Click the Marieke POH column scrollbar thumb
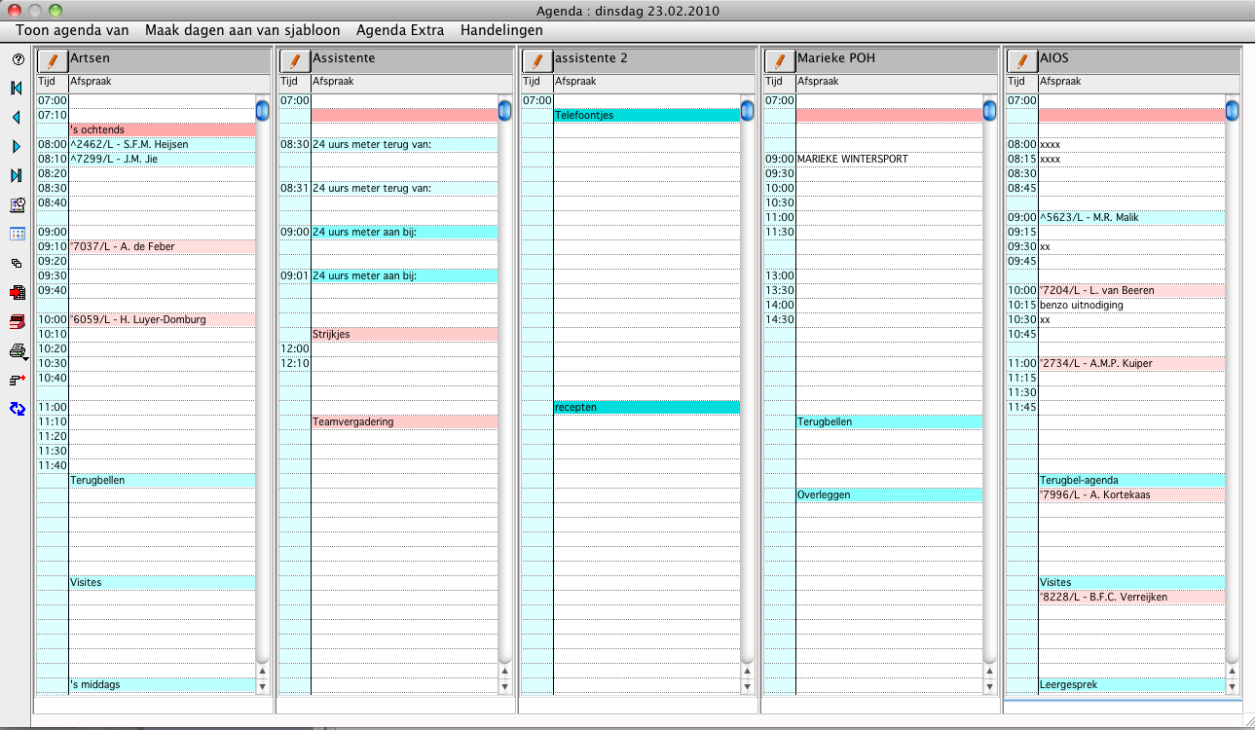The height and width of the screenshot is (730, 1255). click(x=989, y=110)
